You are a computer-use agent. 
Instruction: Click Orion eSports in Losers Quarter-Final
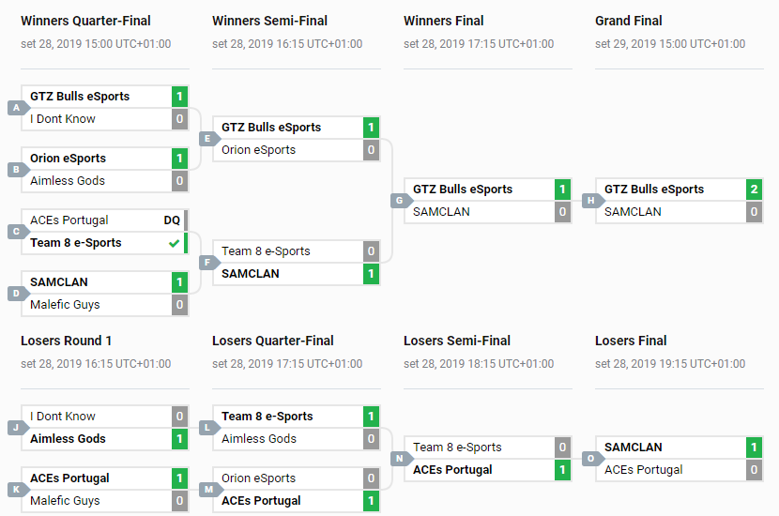pyautogui.click(x=258, y=478)
